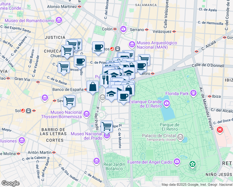
Task: Select the 'Av. de Menéndez Pelayo' street label
Action: tap(206, 108)
